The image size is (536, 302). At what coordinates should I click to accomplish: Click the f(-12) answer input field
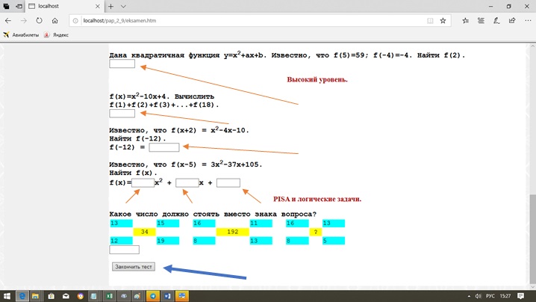click(163, 147)
